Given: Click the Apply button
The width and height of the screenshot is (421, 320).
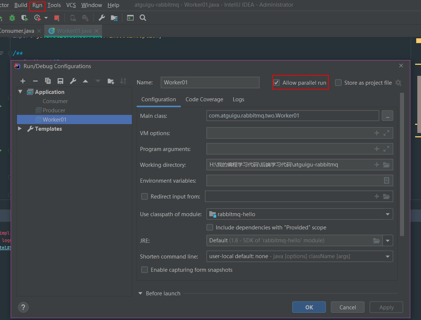Looking at the screenshot, I should click(x=386, y=307).
